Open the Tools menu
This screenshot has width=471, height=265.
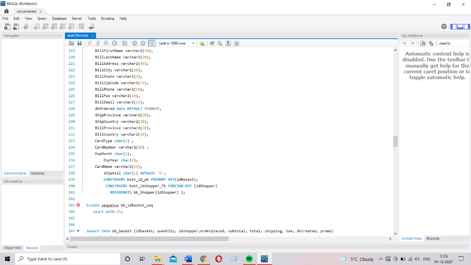tap(92, 18)
